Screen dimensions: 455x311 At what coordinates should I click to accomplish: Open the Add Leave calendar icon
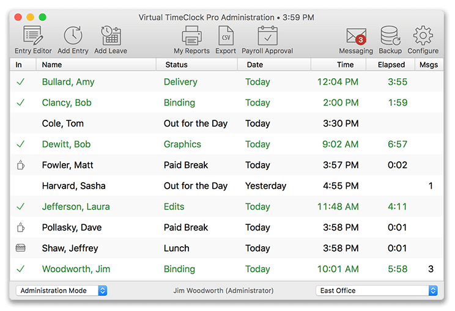pos(111,36)
